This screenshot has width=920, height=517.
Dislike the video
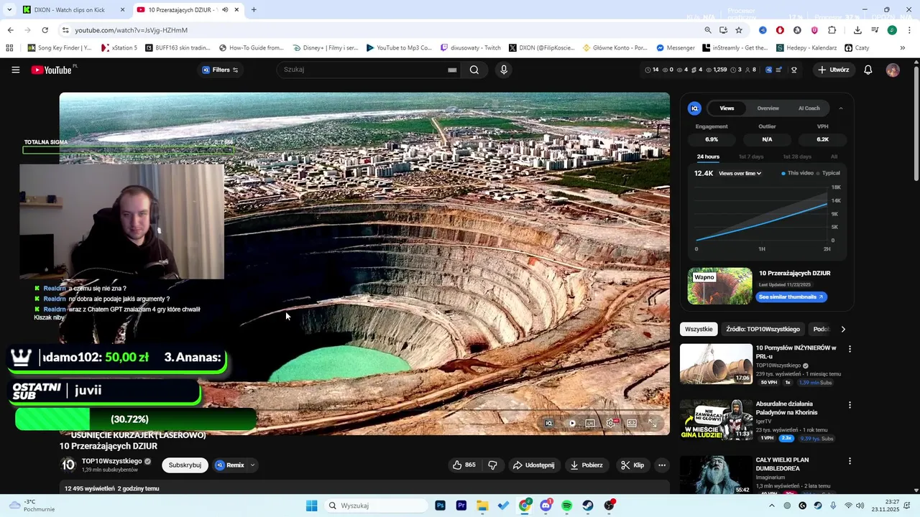492,465
